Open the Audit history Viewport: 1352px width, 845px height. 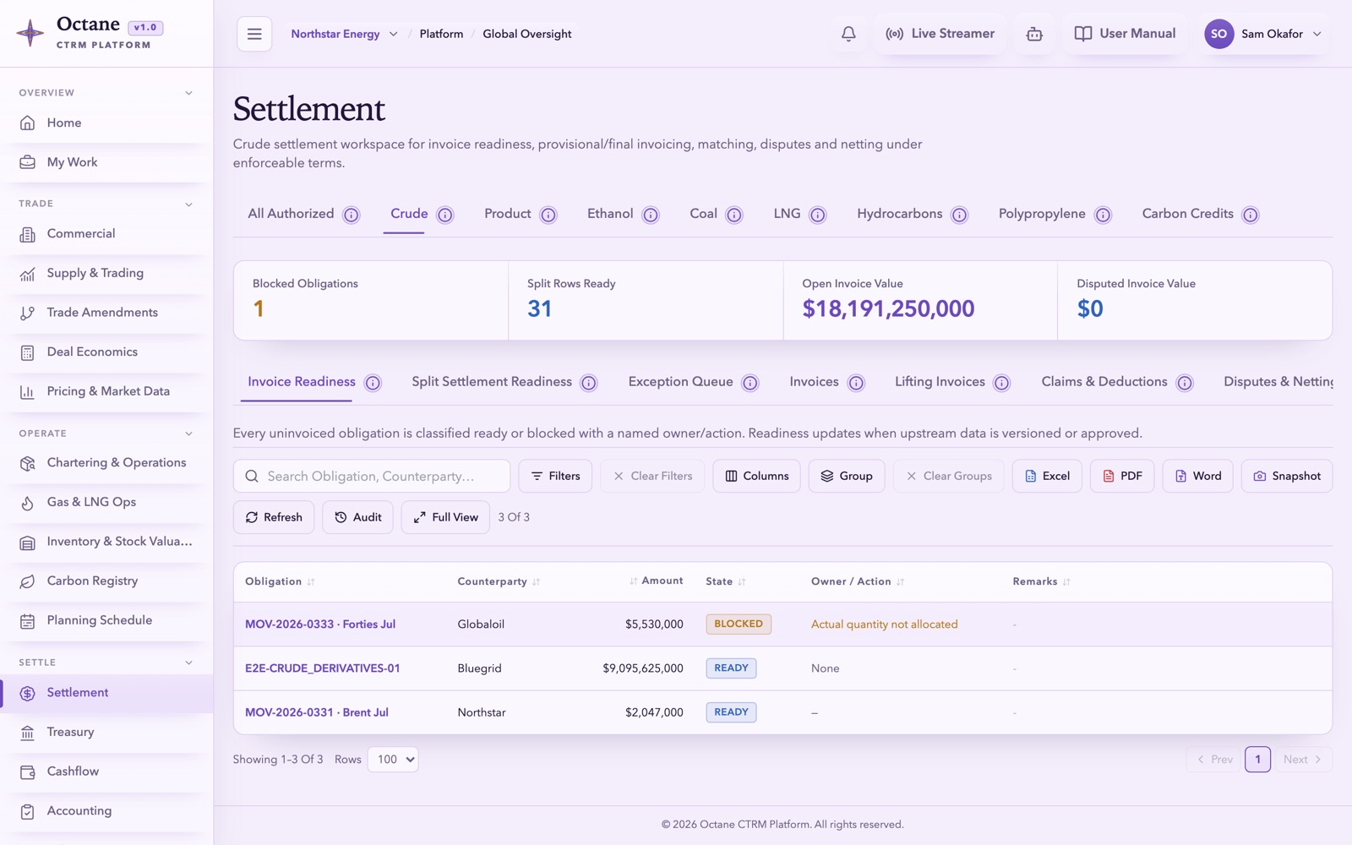coord(357,517)
